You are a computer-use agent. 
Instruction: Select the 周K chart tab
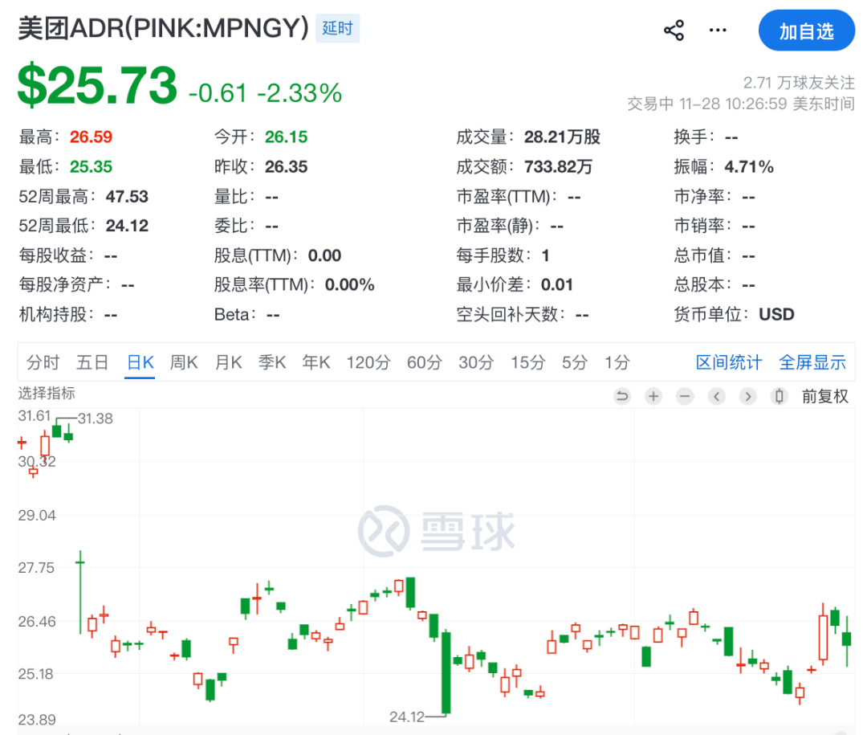point(184,362)
